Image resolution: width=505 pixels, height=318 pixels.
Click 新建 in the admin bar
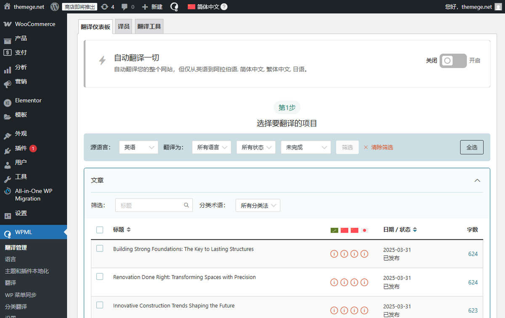(152, 7)
